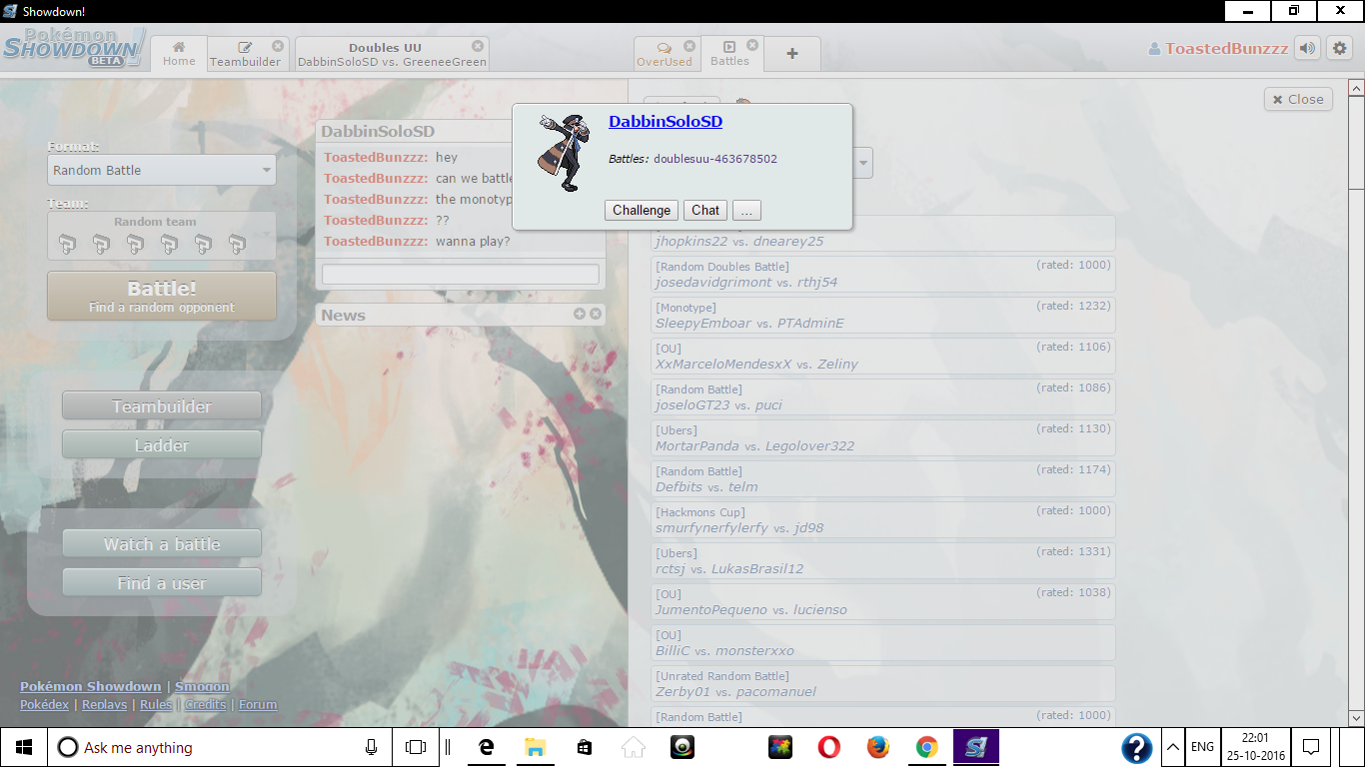This screenshot has width=1365, height=767.
Task: Open the taskbar clock showing 22:01
Action: [x=1255, y=747]
